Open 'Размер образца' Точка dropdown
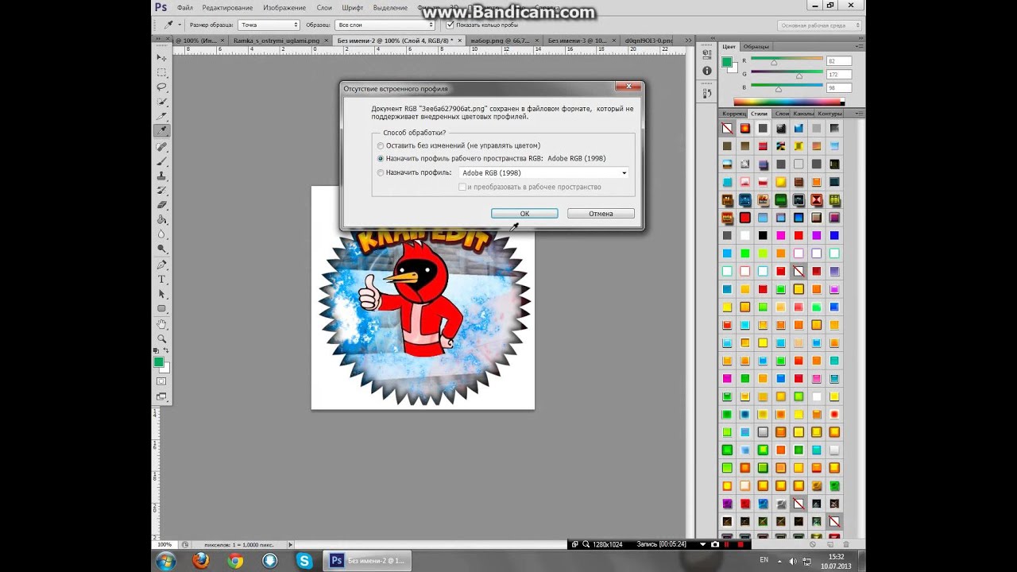The image size is (1017, 572). coord(269,25)
